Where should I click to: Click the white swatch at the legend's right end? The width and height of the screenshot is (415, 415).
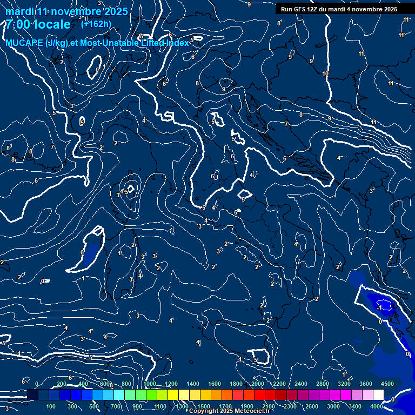[x=378, y=396]
